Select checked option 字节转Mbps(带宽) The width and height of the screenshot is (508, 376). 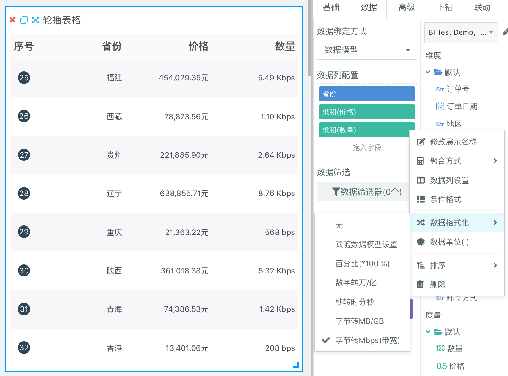click(362, 340)
